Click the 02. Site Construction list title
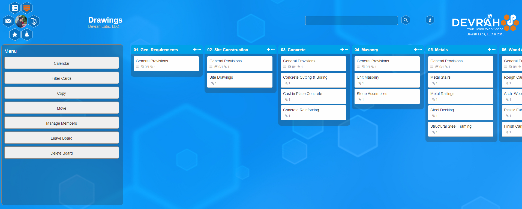522x209 pixels. 228,50
